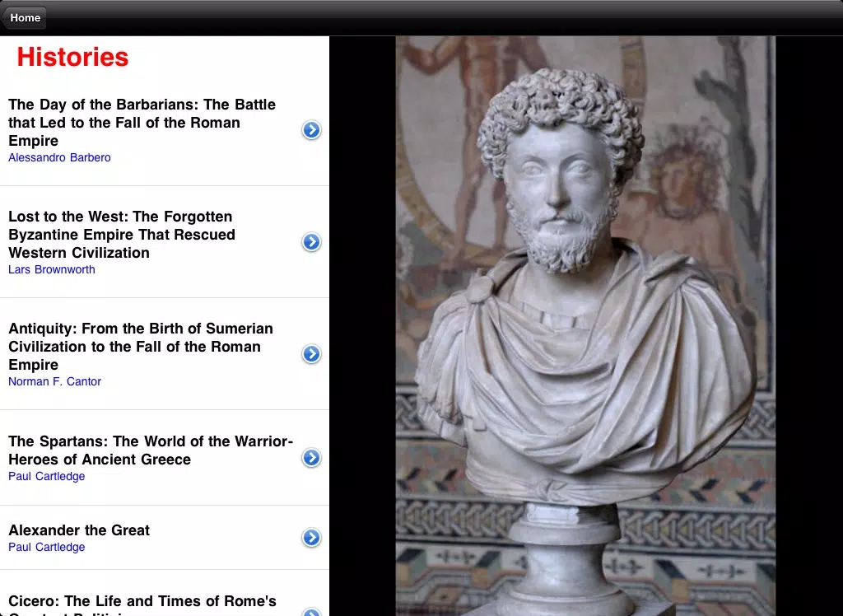Screen dimensions: 843x616
Task: Tap the Home back button
Action: pos(24,18)
